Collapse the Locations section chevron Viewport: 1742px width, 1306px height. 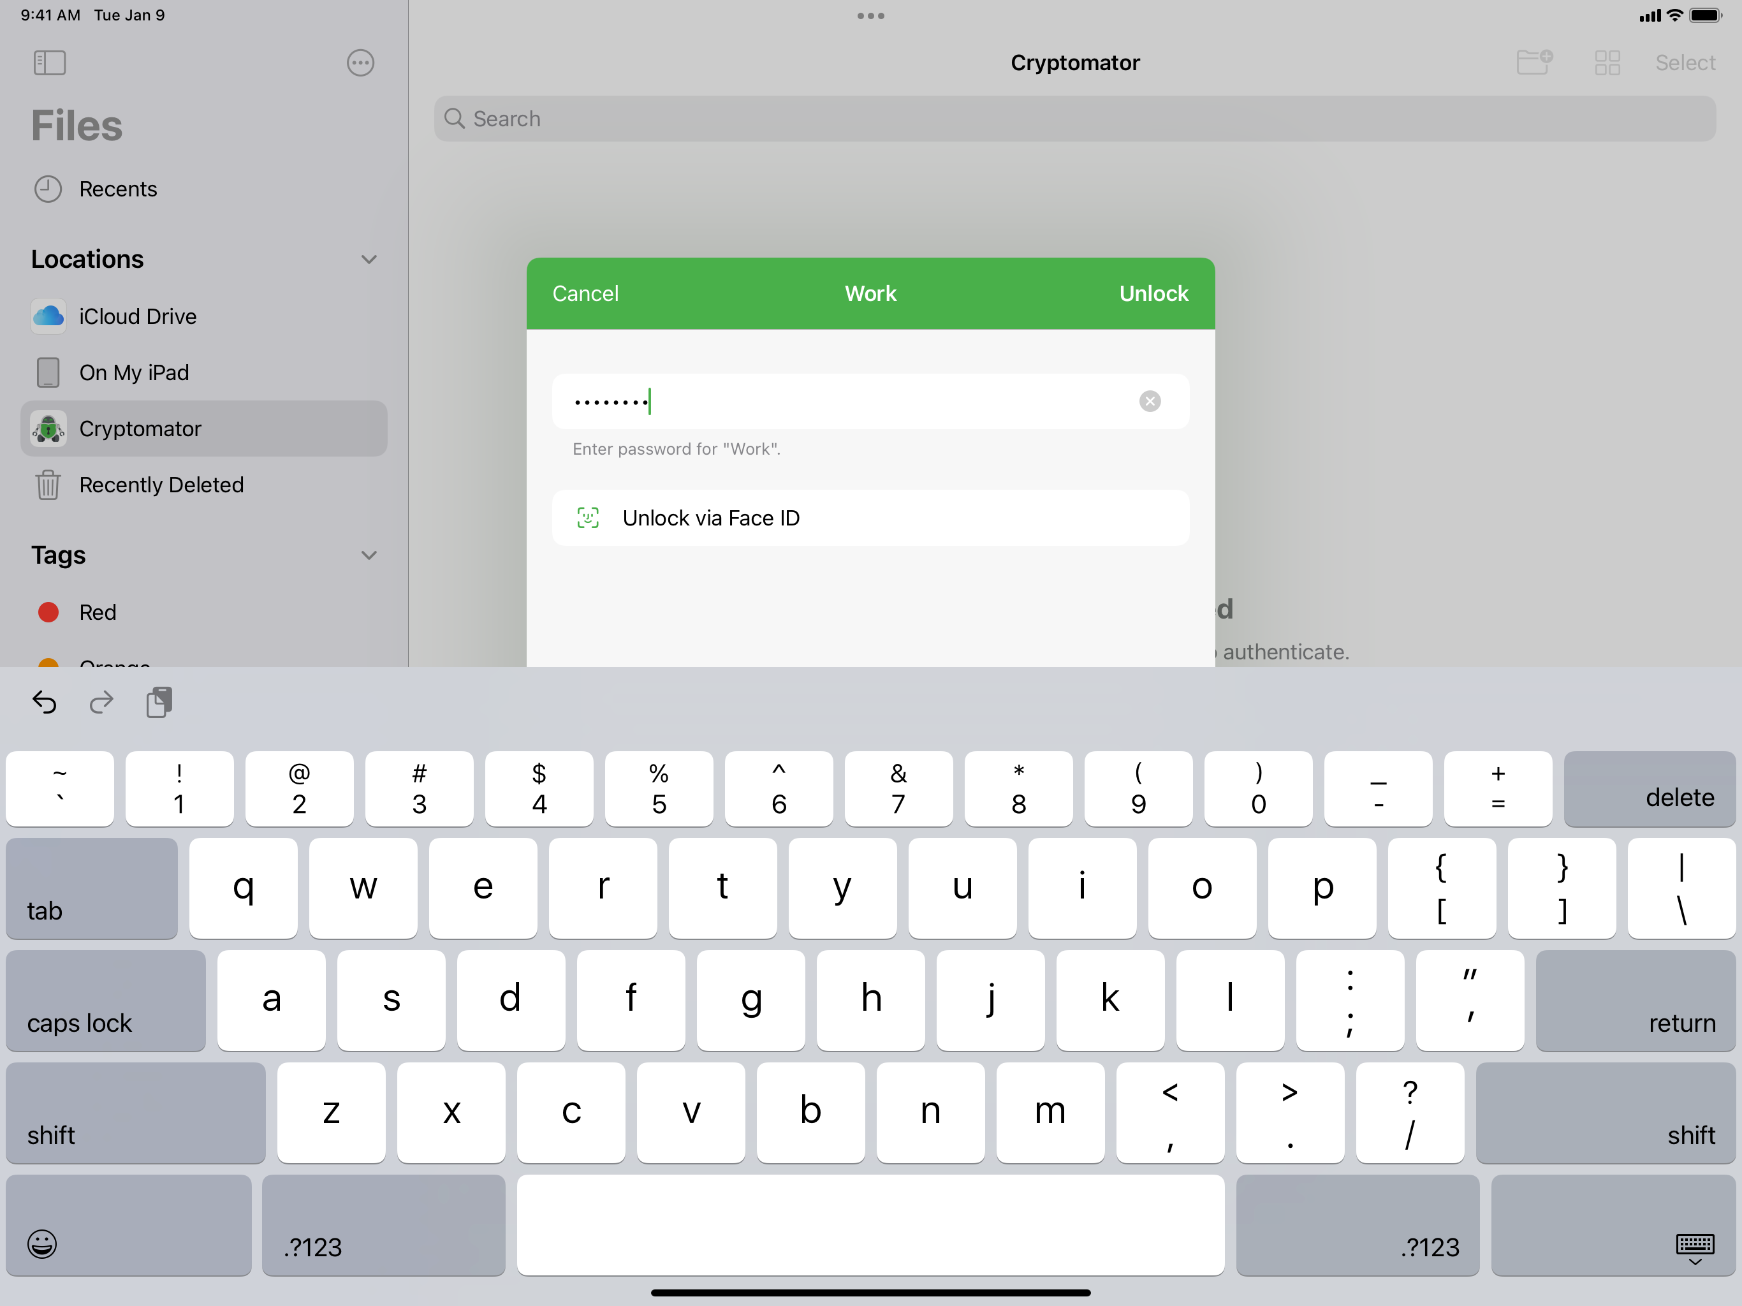[x=369, y=259]
